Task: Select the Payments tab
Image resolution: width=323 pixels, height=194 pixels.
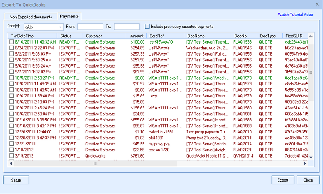Action: [x=69, y=17]
